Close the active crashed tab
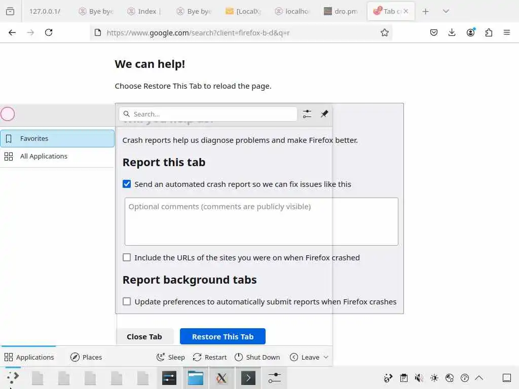 pyautogui.click(x=406, y=11)
